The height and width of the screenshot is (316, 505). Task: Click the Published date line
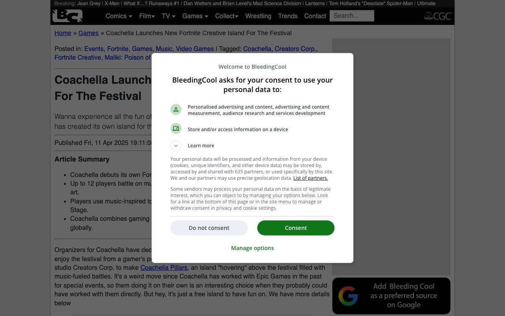pyautogui.click(x=103, y=143)
